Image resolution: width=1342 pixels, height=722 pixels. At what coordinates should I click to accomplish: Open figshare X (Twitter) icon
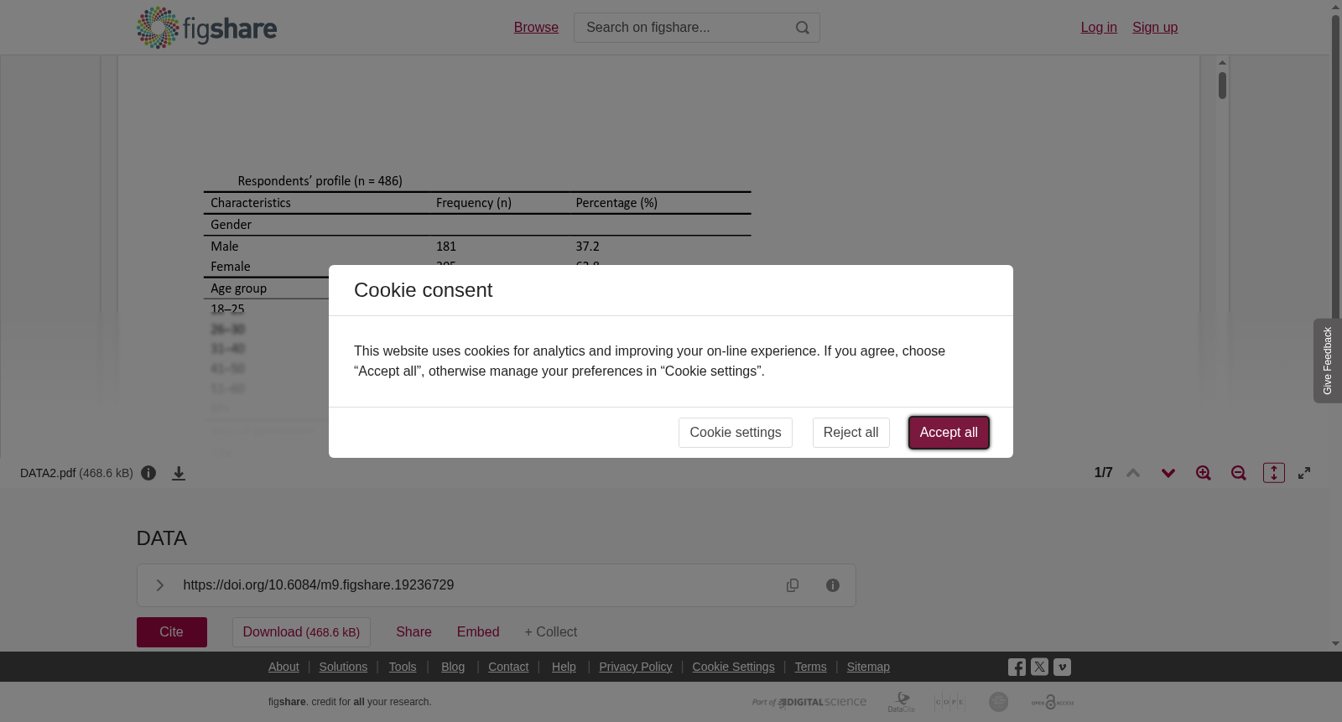coord(1039,667)
